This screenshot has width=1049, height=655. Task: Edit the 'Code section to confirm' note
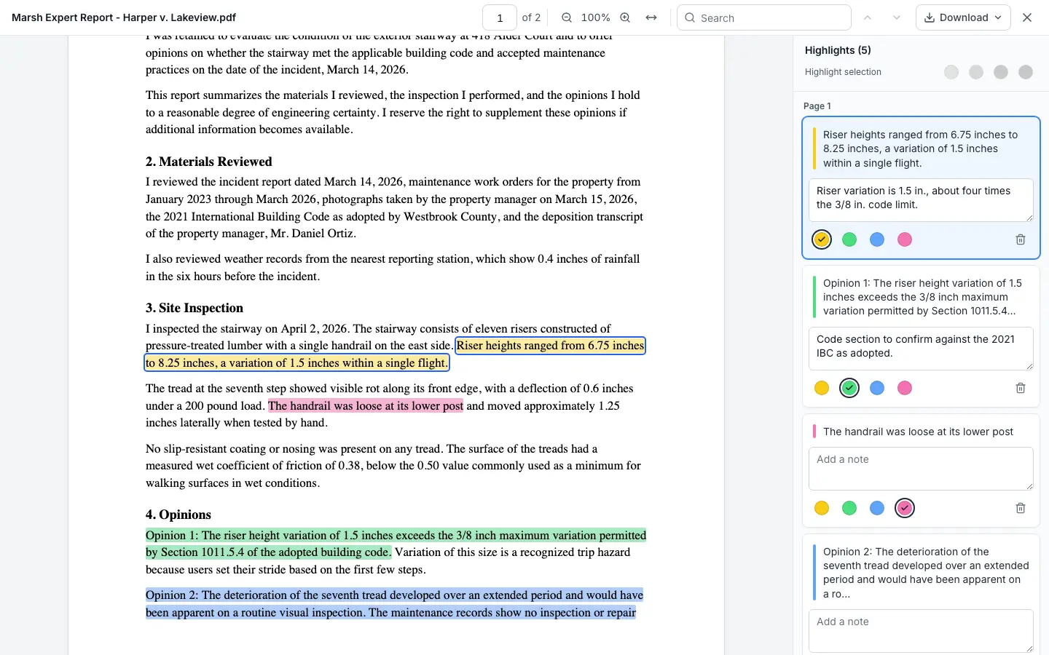pyautogui.click(x=921, y=349)
